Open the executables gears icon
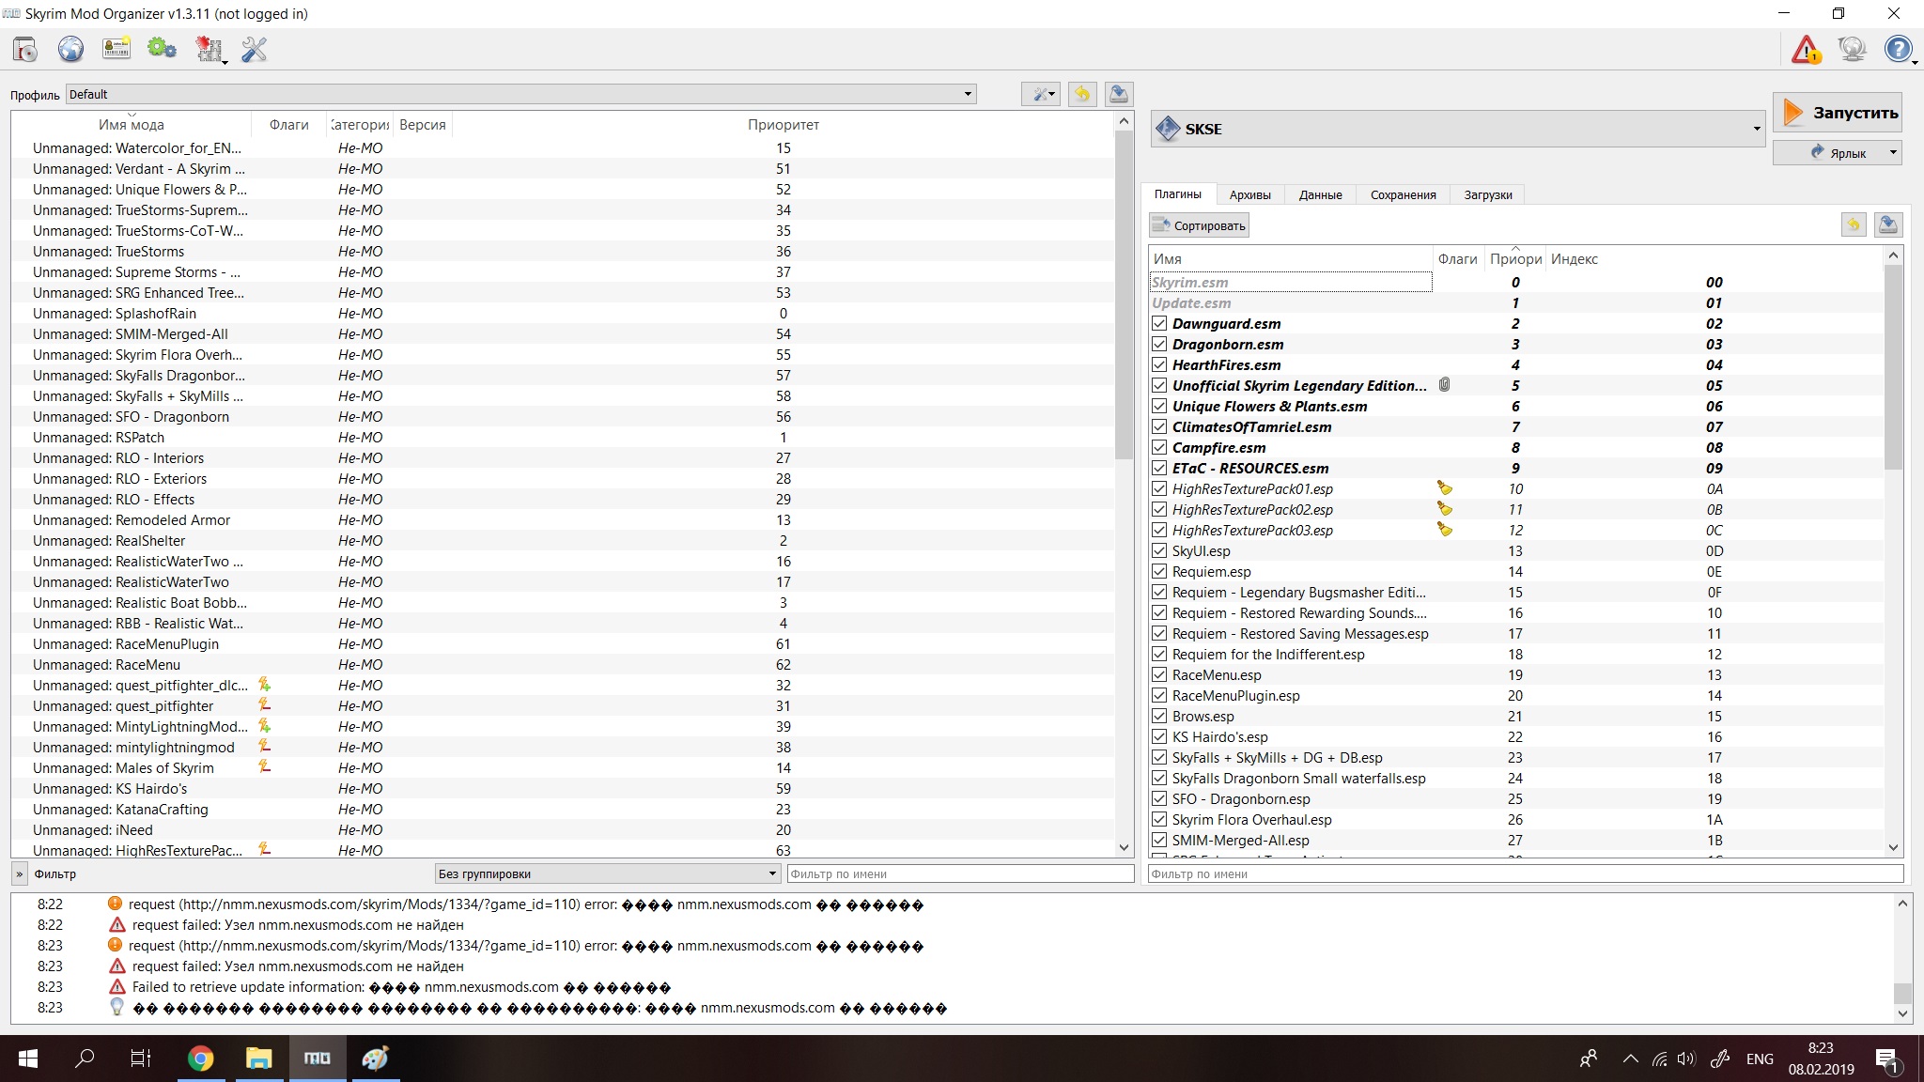Viewport: 1924px width, 1082px height. point(162,49)
